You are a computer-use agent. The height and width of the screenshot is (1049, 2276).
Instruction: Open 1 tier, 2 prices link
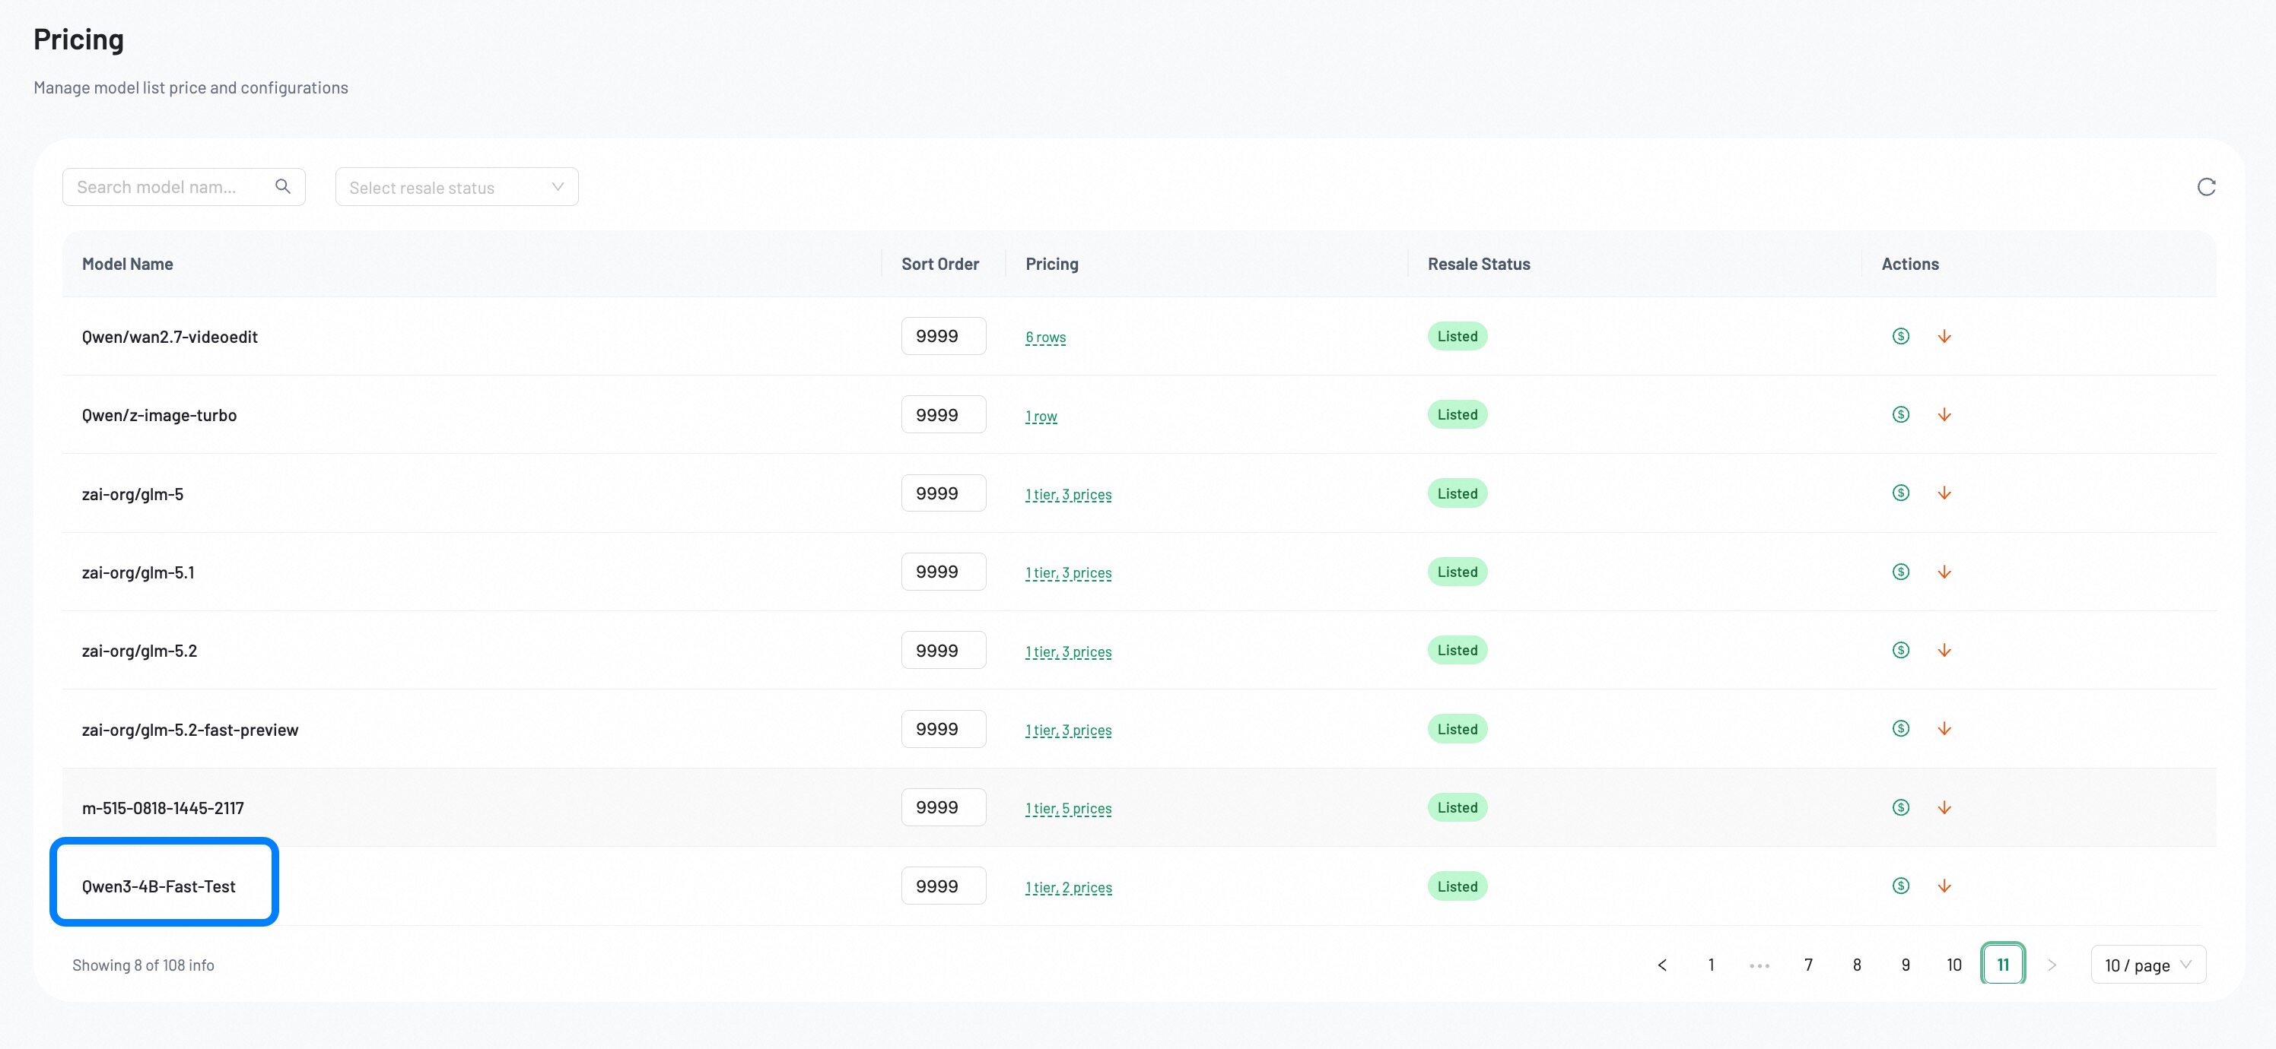click(1068, 886)
